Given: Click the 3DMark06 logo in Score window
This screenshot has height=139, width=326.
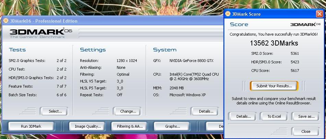Looking at the screenshot, I should point(305,25).
